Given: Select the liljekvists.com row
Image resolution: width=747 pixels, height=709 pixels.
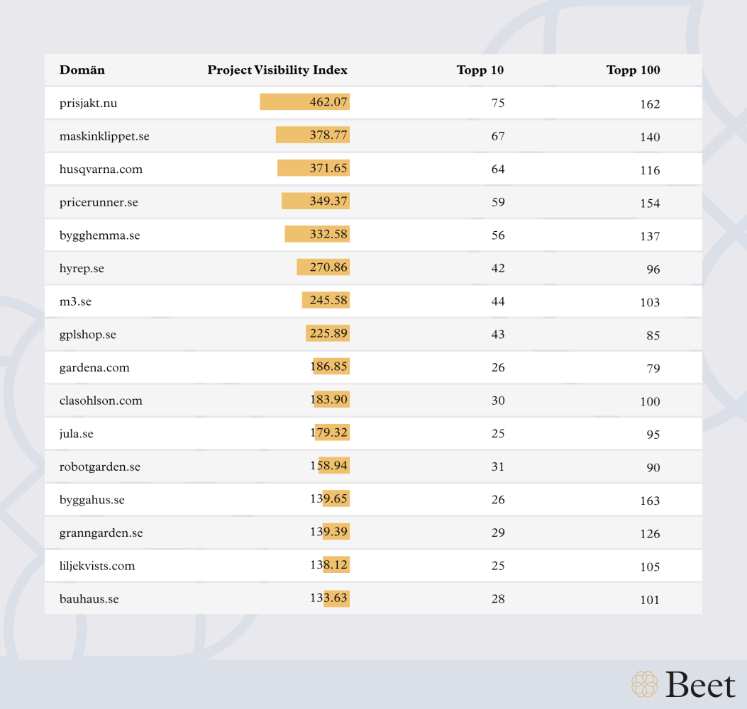Looking at the screenshot, I should (x=373, y=566).
